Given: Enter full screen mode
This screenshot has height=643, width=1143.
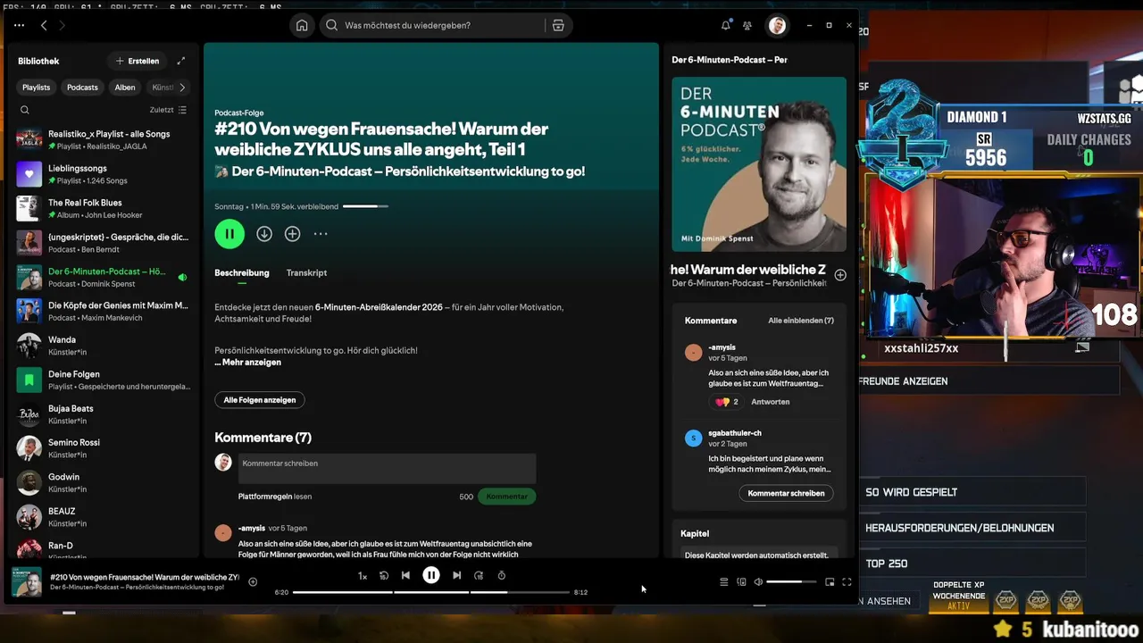Looking at the screenshot, I should 847,582.
